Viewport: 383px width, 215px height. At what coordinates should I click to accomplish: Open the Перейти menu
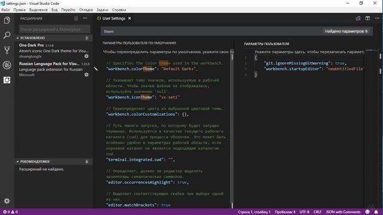tap(68, 10)
